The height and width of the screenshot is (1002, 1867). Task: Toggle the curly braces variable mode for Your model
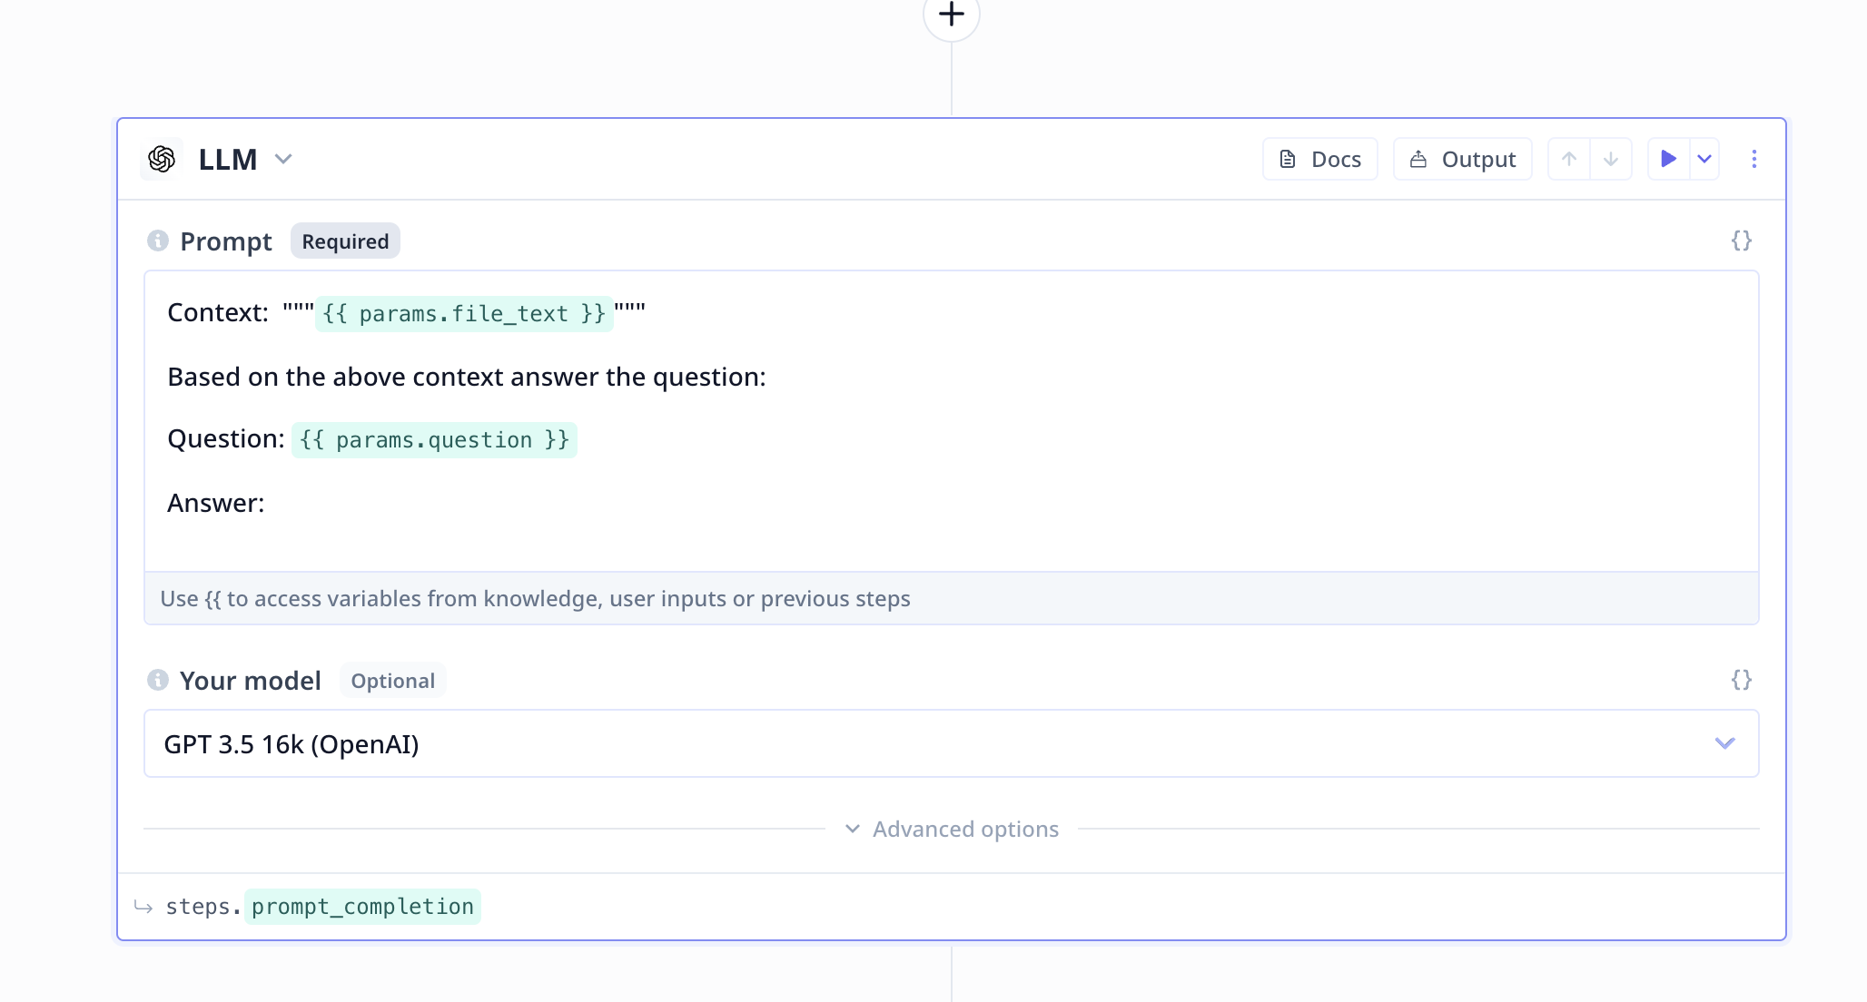(x=1741, y=680)
